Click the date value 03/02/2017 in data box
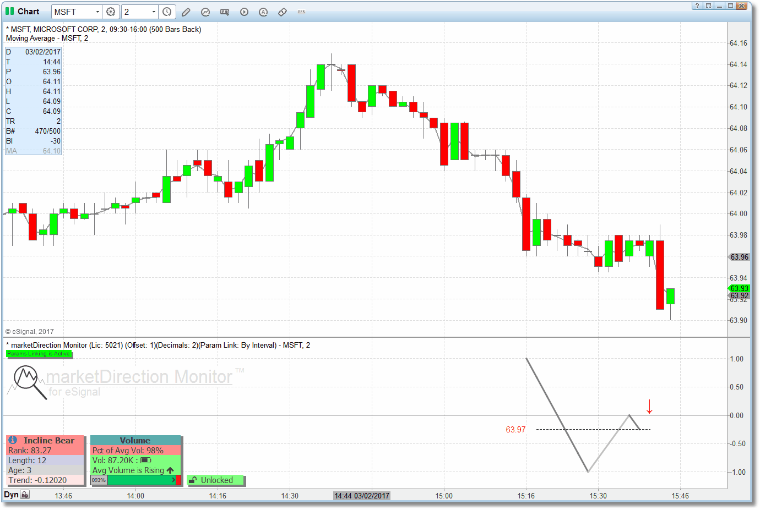The width and height of the screenshot is (760, 510). click(x=43, y=52)
